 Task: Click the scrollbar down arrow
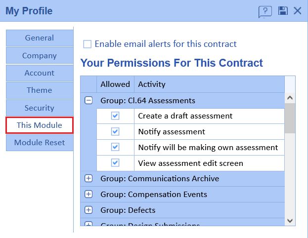[290, 221]
